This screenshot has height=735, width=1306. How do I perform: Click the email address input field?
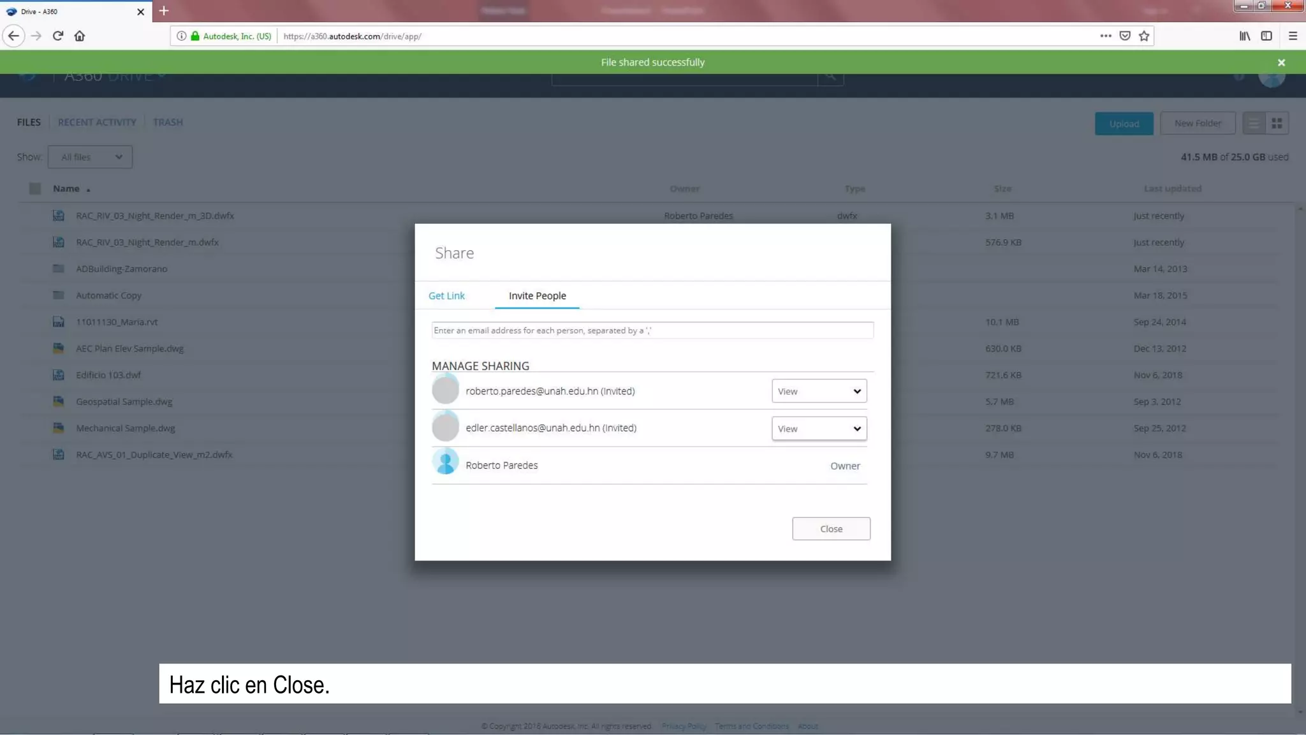[x=652, y=330]
